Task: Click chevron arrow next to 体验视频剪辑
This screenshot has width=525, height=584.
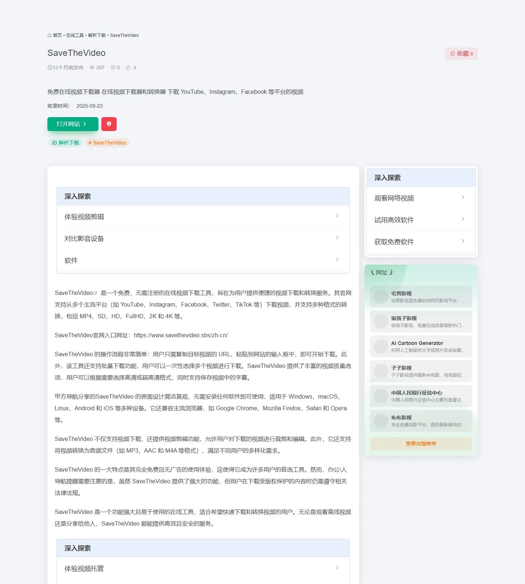Action: pos(337,216)
